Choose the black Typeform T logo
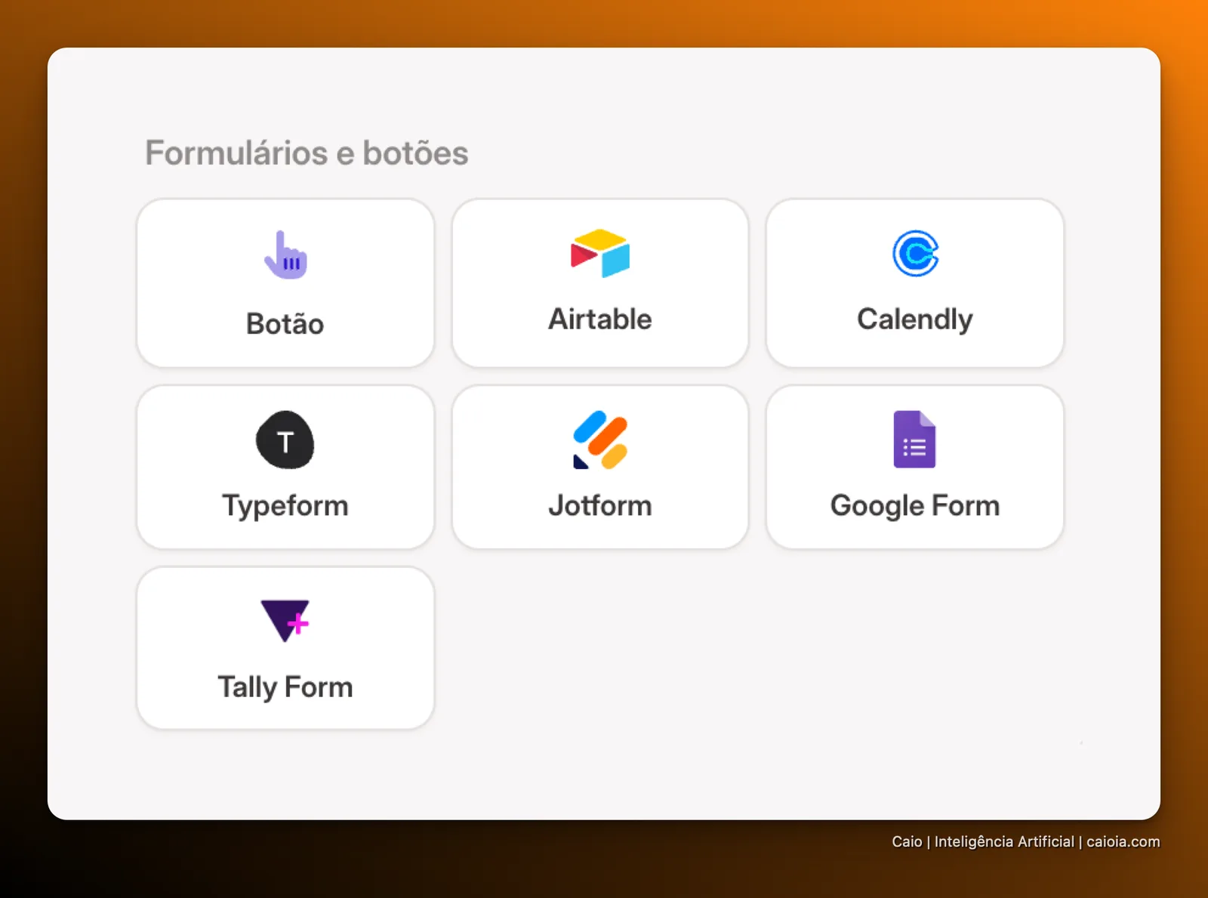 (285, 440)
